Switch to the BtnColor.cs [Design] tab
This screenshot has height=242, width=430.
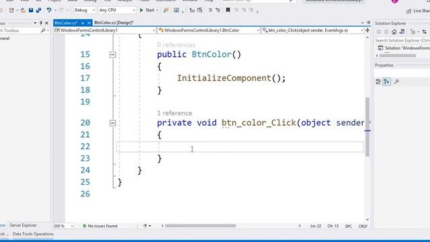pyautogui.click(x=114, y=23)
